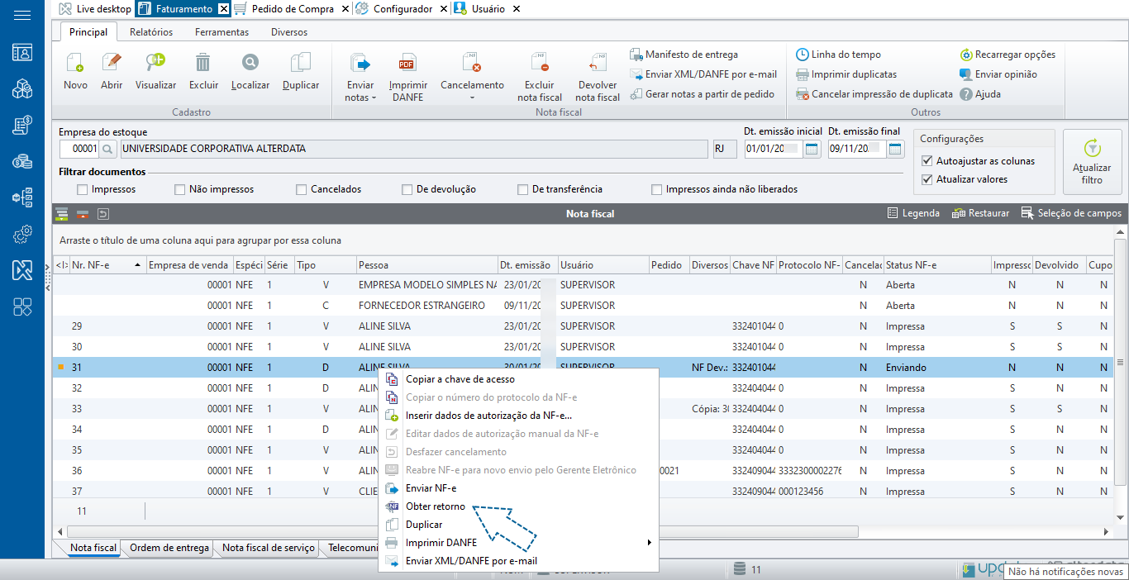Open Linha do tempo
1129x580 pixels.
tap(838, 55)
